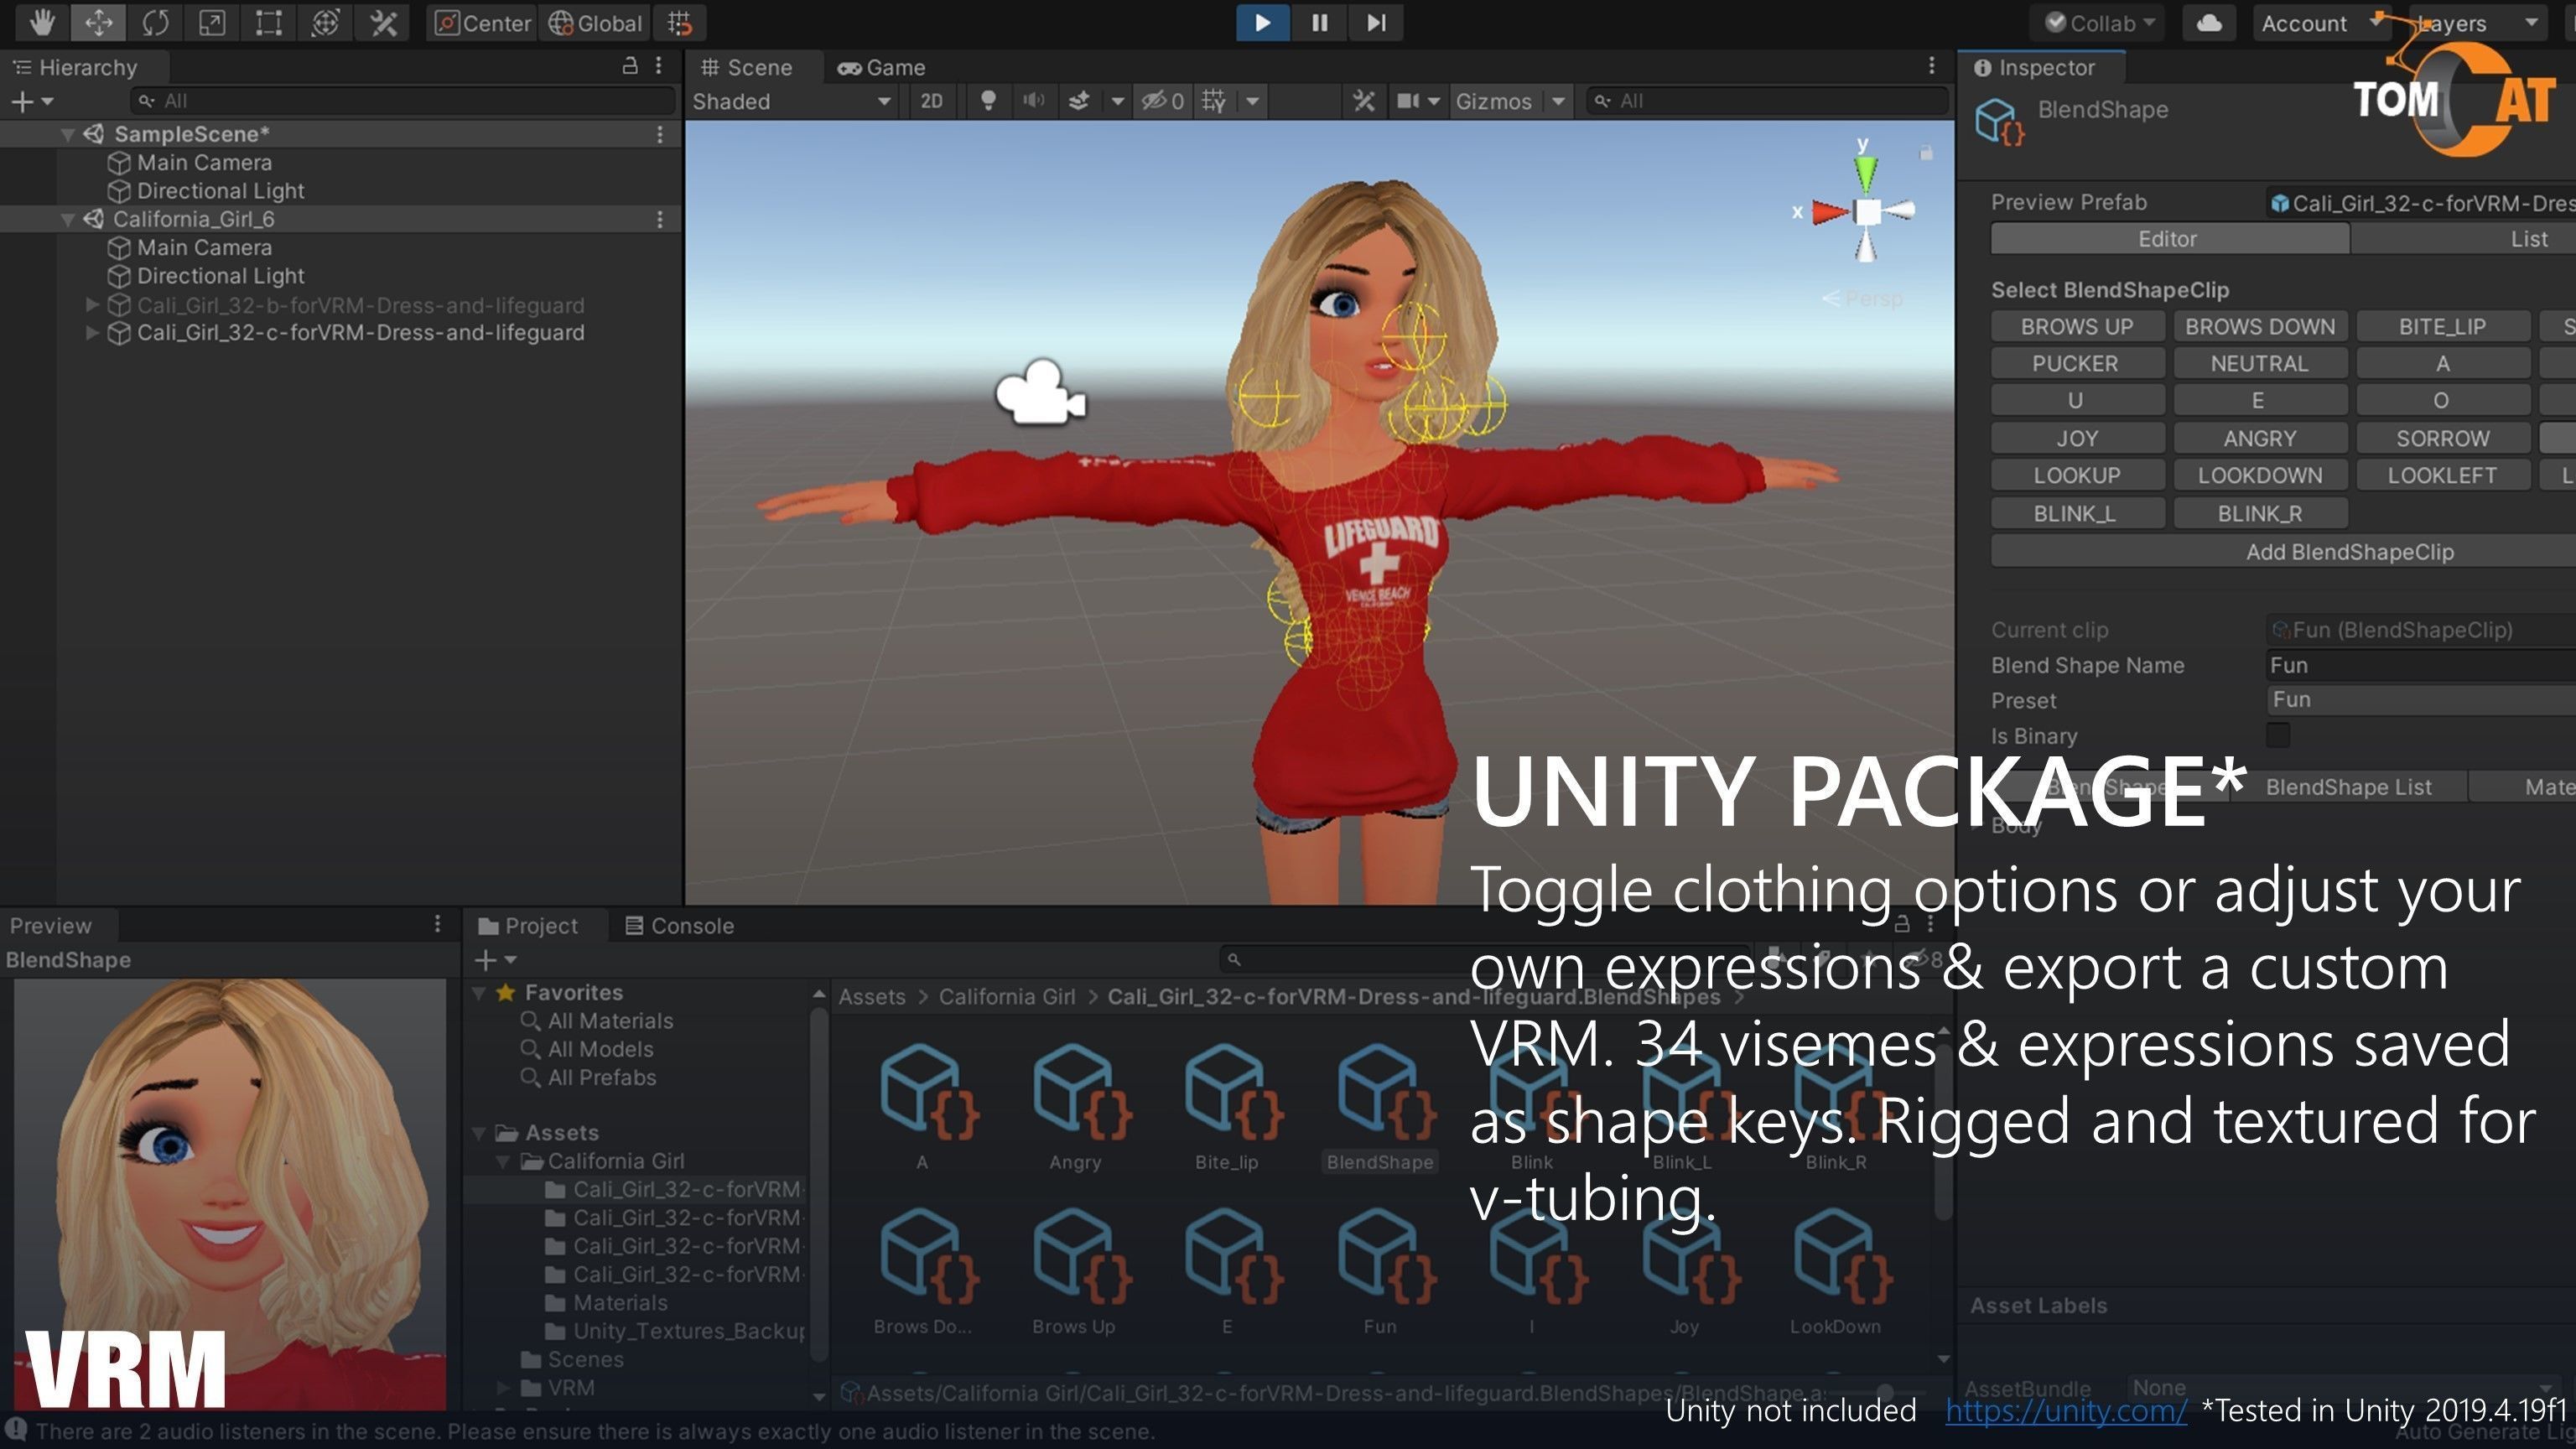Select the Rotate tool
The width and height of the screenshot is (2576, 1449).
click(x=155, y=22)
